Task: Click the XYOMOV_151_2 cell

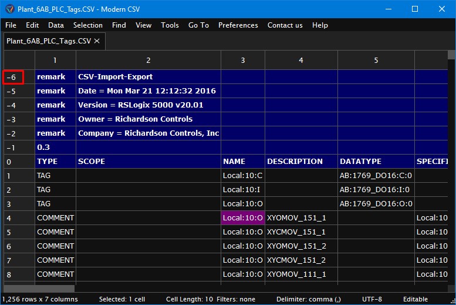Action: point(301,246)
